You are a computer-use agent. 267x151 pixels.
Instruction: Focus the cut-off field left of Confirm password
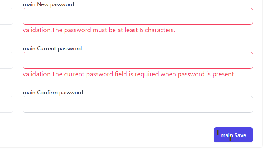tap(6, 104)
